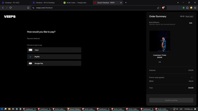
Task: Edit the Brad Williams order
Action: tap(191, 23)
